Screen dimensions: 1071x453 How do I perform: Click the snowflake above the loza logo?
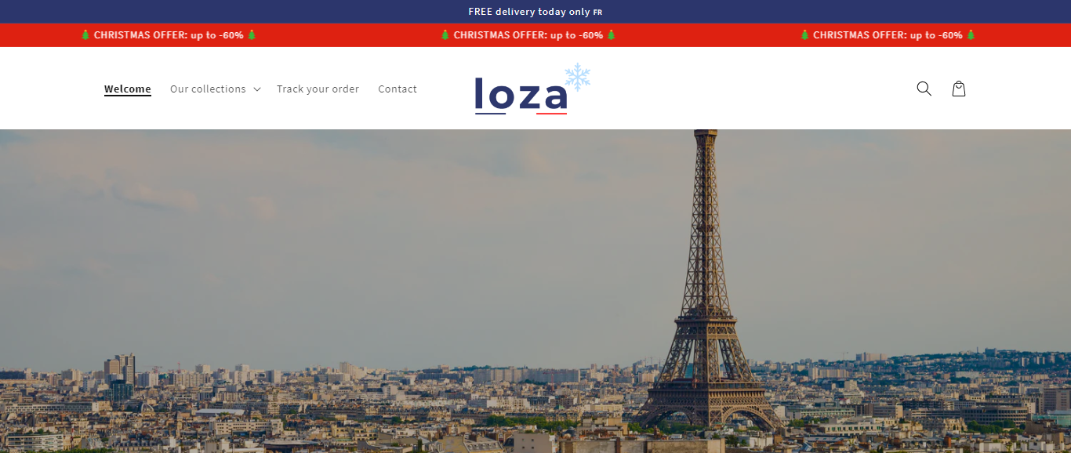(x=578, y=77)
